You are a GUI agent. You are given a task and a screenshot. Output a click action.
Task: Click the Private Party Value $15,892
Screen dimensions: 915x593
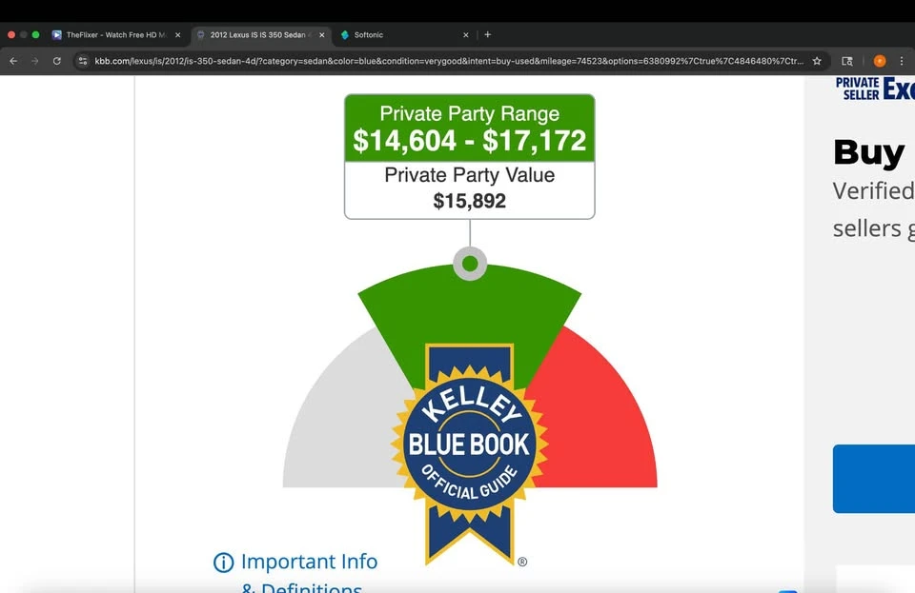(x=470, y=188)
